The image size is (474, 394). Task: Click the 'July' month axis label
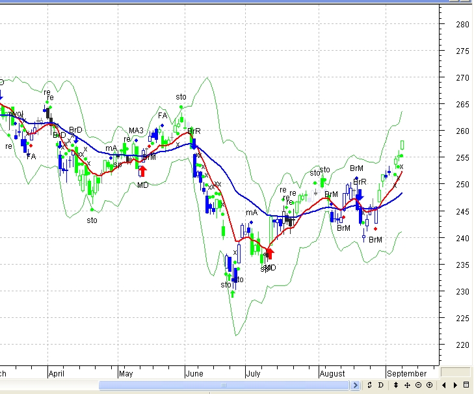click(254, 374)
